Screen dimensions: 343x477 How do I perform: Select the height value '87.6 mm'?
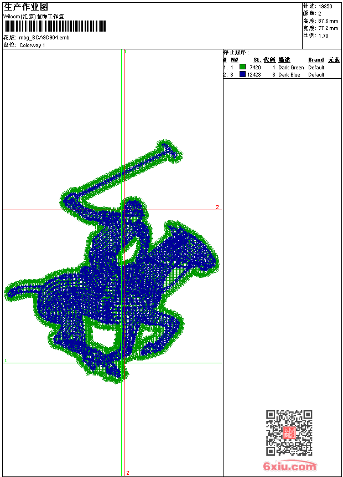coord(328,21)
